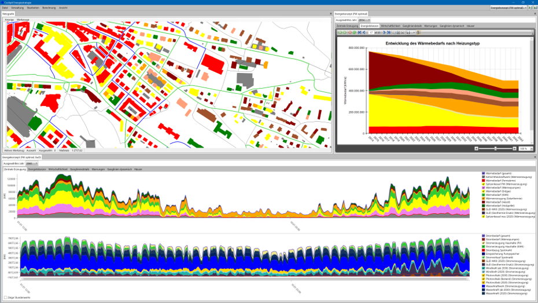Switch to Wirtschaftlichkeit tab in upper right panel
538x303 pixels.
391,26
